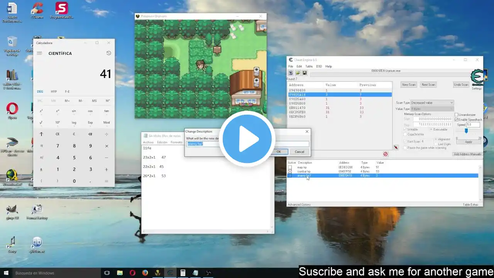Unfreeze the combat hp address checkbox
Image resolution: width=494 pixels, height=278 pixels.
(x=290, y=171)
